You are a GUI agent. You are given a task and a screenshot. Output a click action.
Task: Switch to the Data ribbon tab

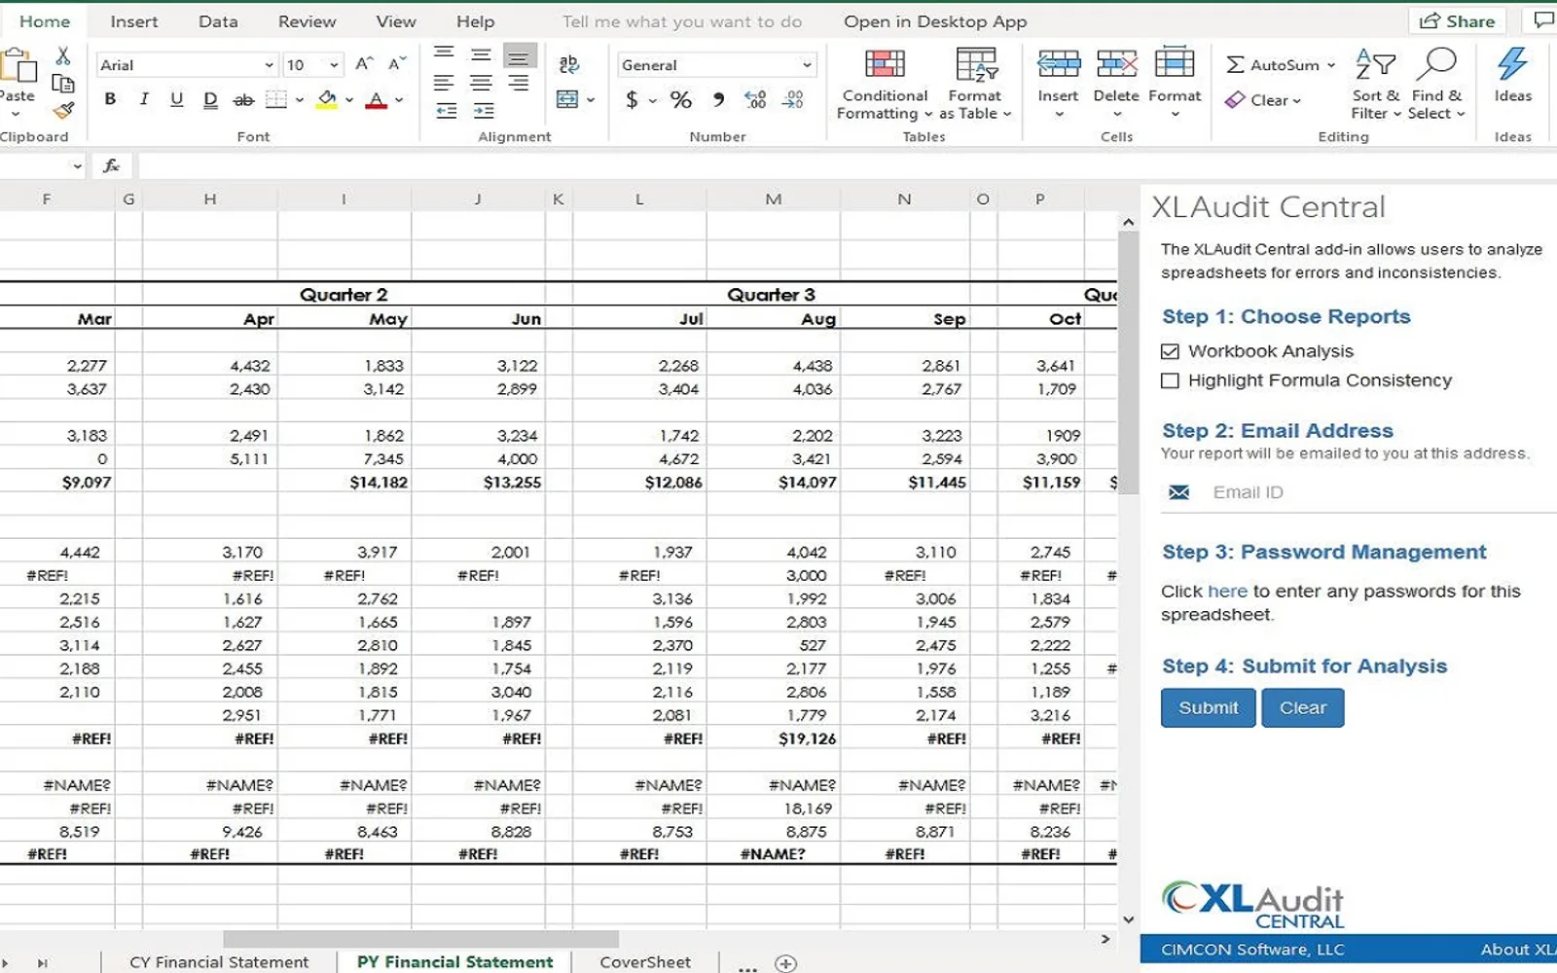218,21
